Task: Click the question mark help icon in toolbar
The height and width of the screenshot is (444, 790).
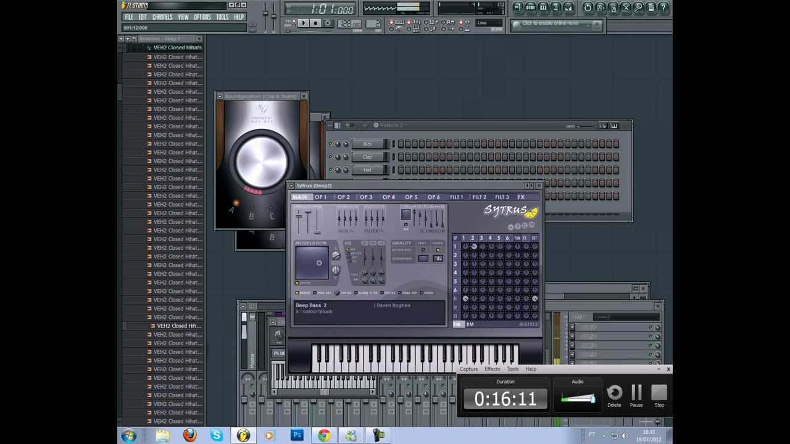Action: point(663,7)
